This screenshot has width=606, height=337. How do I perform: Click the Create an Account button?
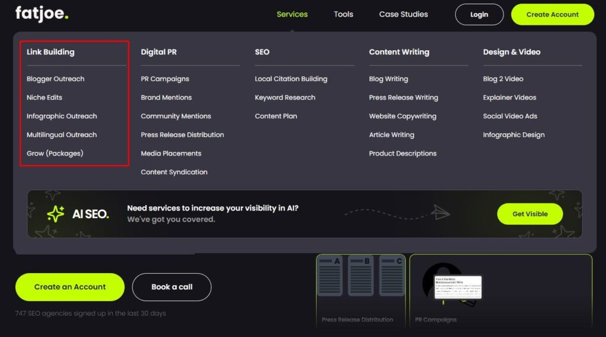[x=70, y=287]
